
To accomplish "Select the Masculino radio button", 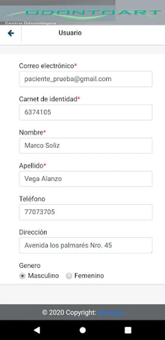I will 22,276.
